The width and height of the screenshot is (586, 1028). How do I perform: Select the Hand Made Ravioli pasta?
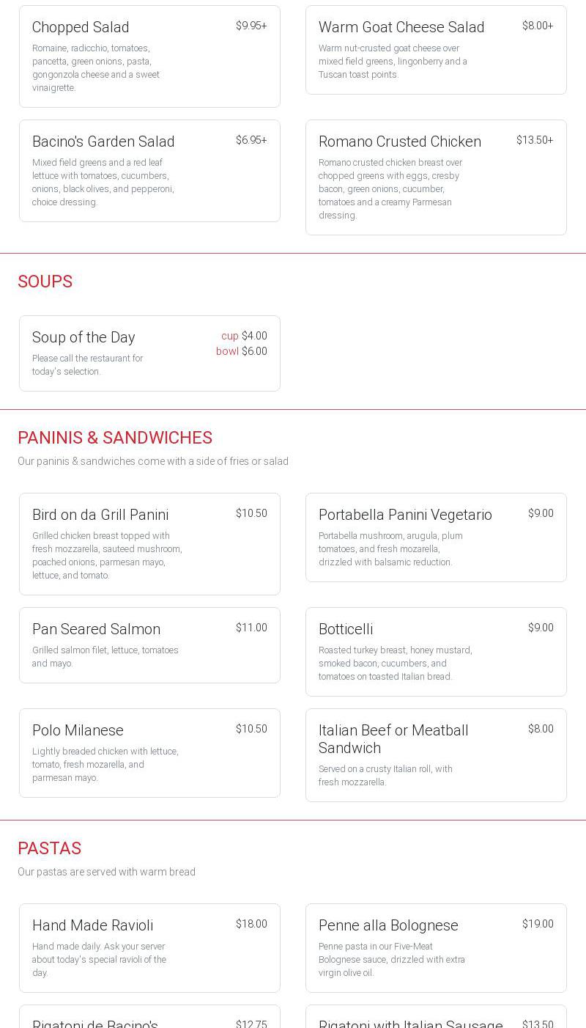(149, 948)
